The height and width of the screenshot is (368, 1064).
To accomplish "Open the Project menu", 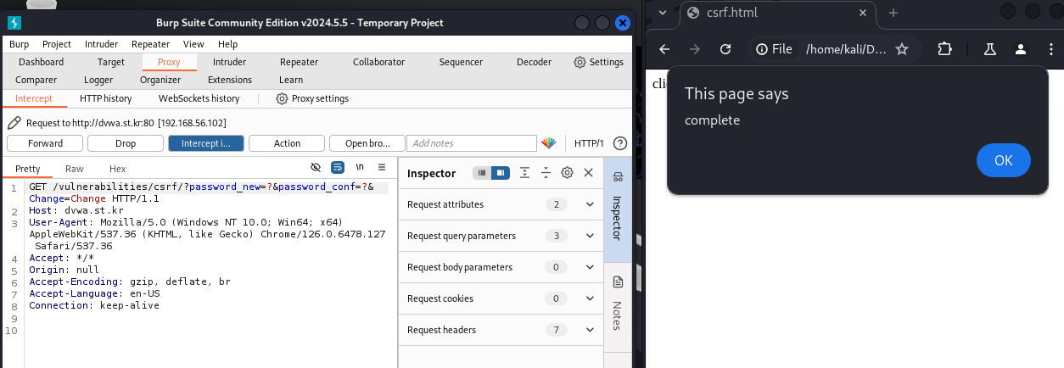I will tap(57, 44).
